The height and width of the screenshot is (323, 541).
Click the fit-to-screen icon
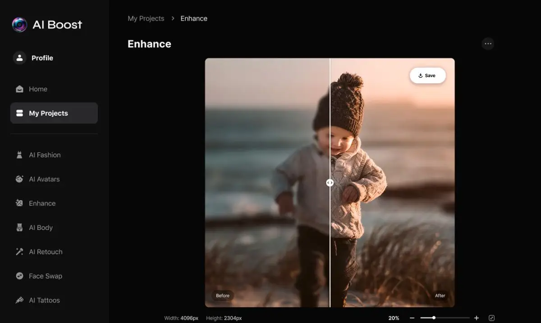[492, 318]
